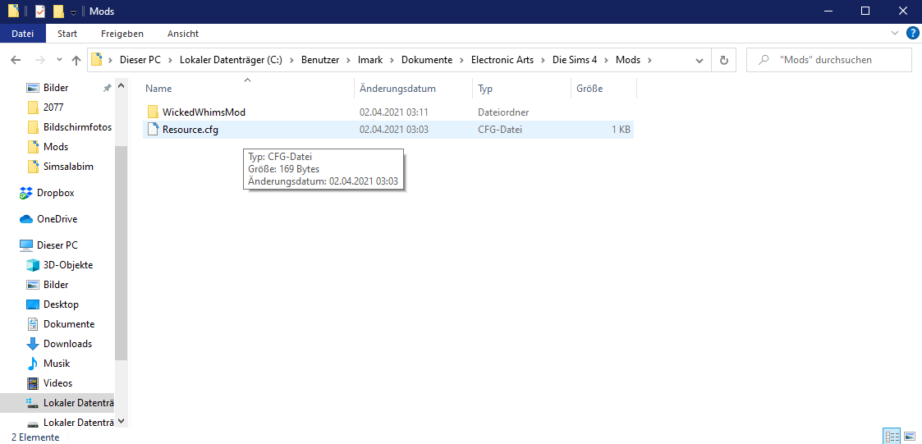Click the WickedWhimsMod folder icon
922x444 pixels.
[x=153, y=112]
